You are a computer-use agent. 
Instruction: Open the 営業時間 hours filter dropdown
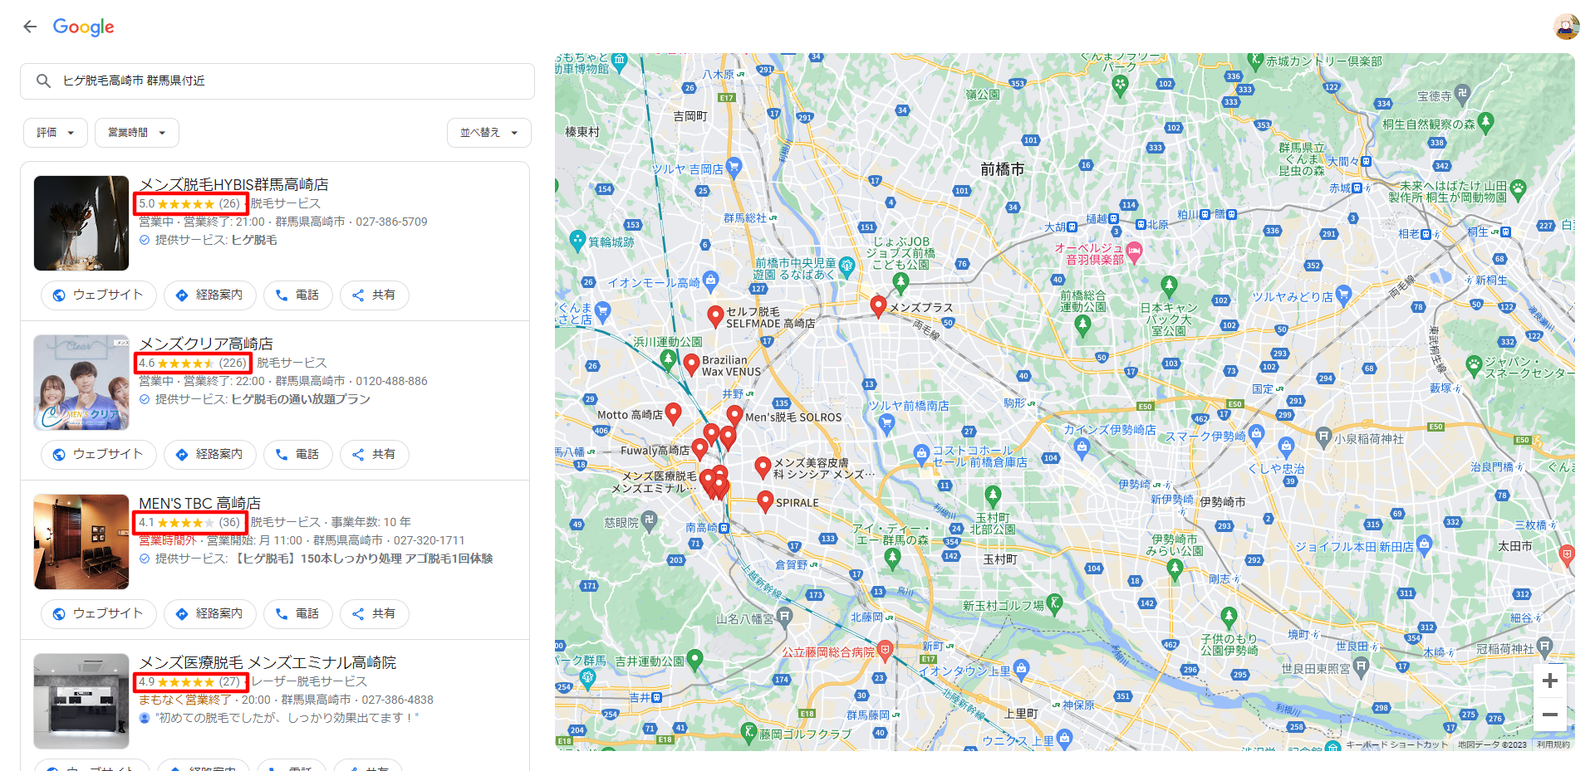[x=137, y=133]
